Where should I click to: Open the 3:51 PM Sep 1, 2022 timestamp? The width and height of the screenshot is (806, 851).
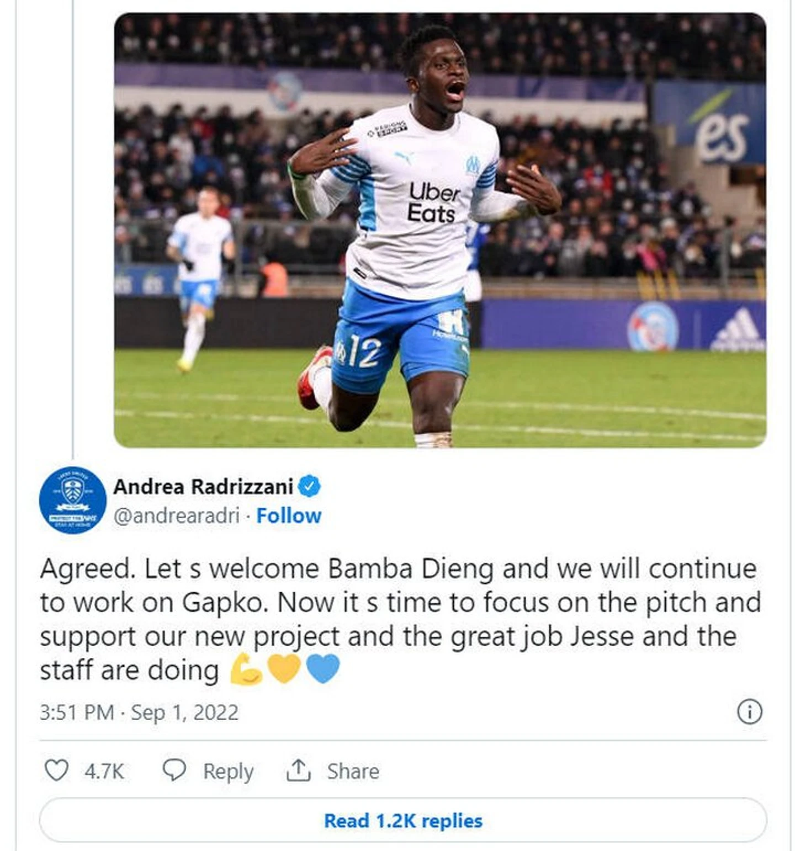(x=139, y=712)
